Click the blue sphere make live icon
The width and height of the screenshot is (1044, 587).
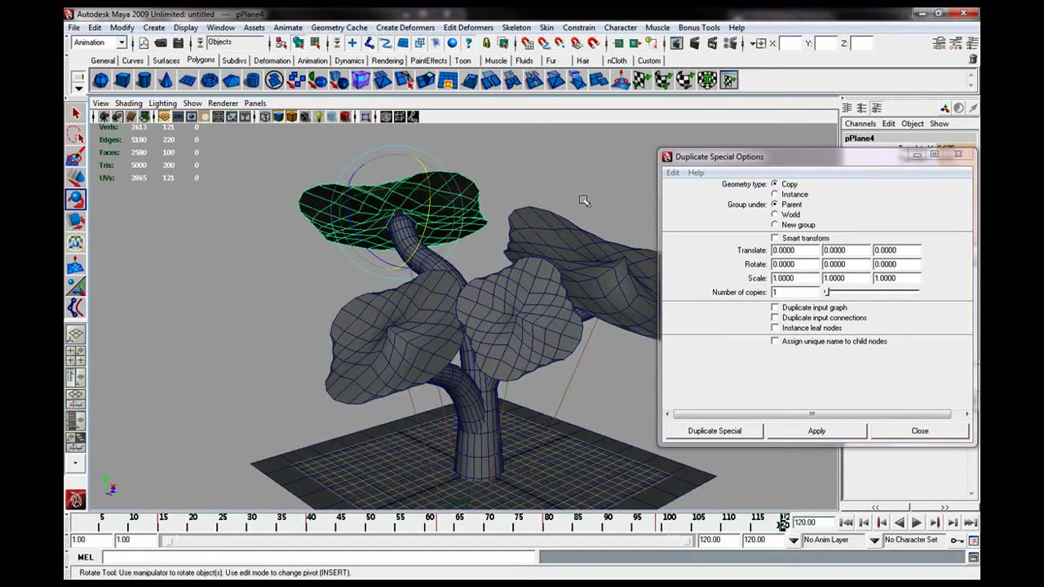point(452,43)
